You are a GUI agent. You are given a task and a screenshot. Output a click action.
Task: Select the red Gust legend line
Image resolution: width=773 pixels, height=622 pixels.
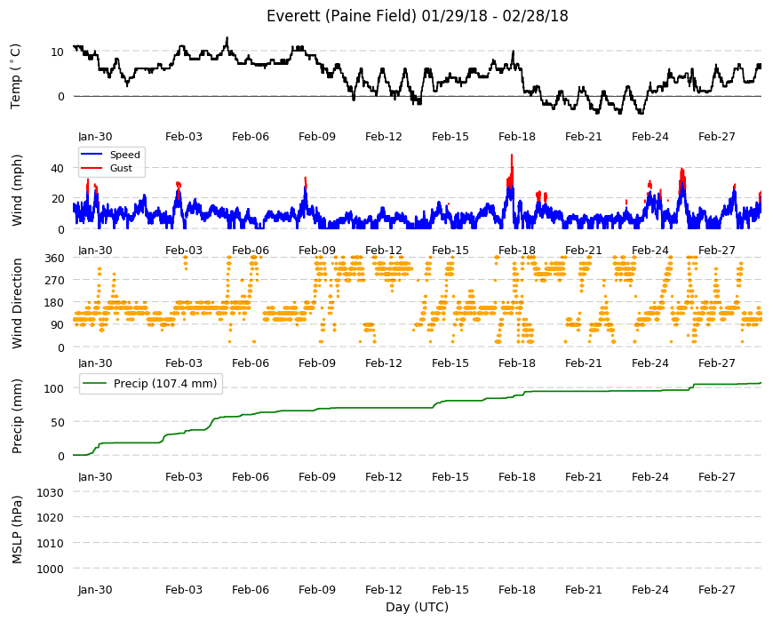[92, 169]
